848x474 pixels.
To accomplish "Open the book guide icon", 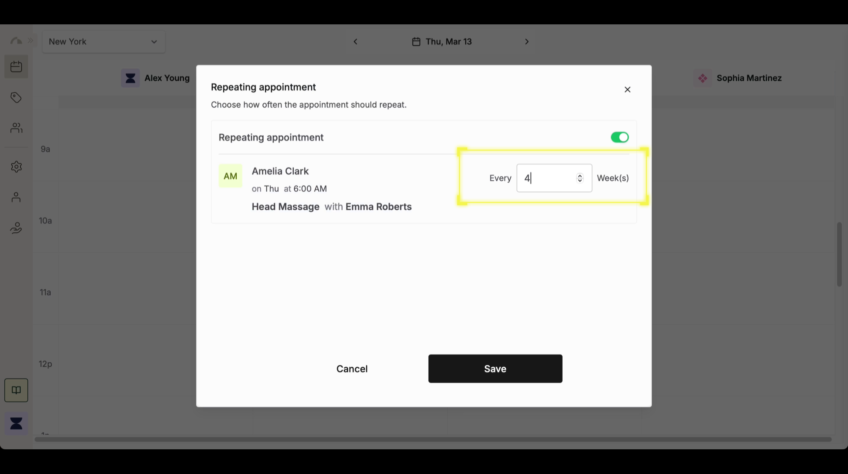I will [x=16, y=390].
